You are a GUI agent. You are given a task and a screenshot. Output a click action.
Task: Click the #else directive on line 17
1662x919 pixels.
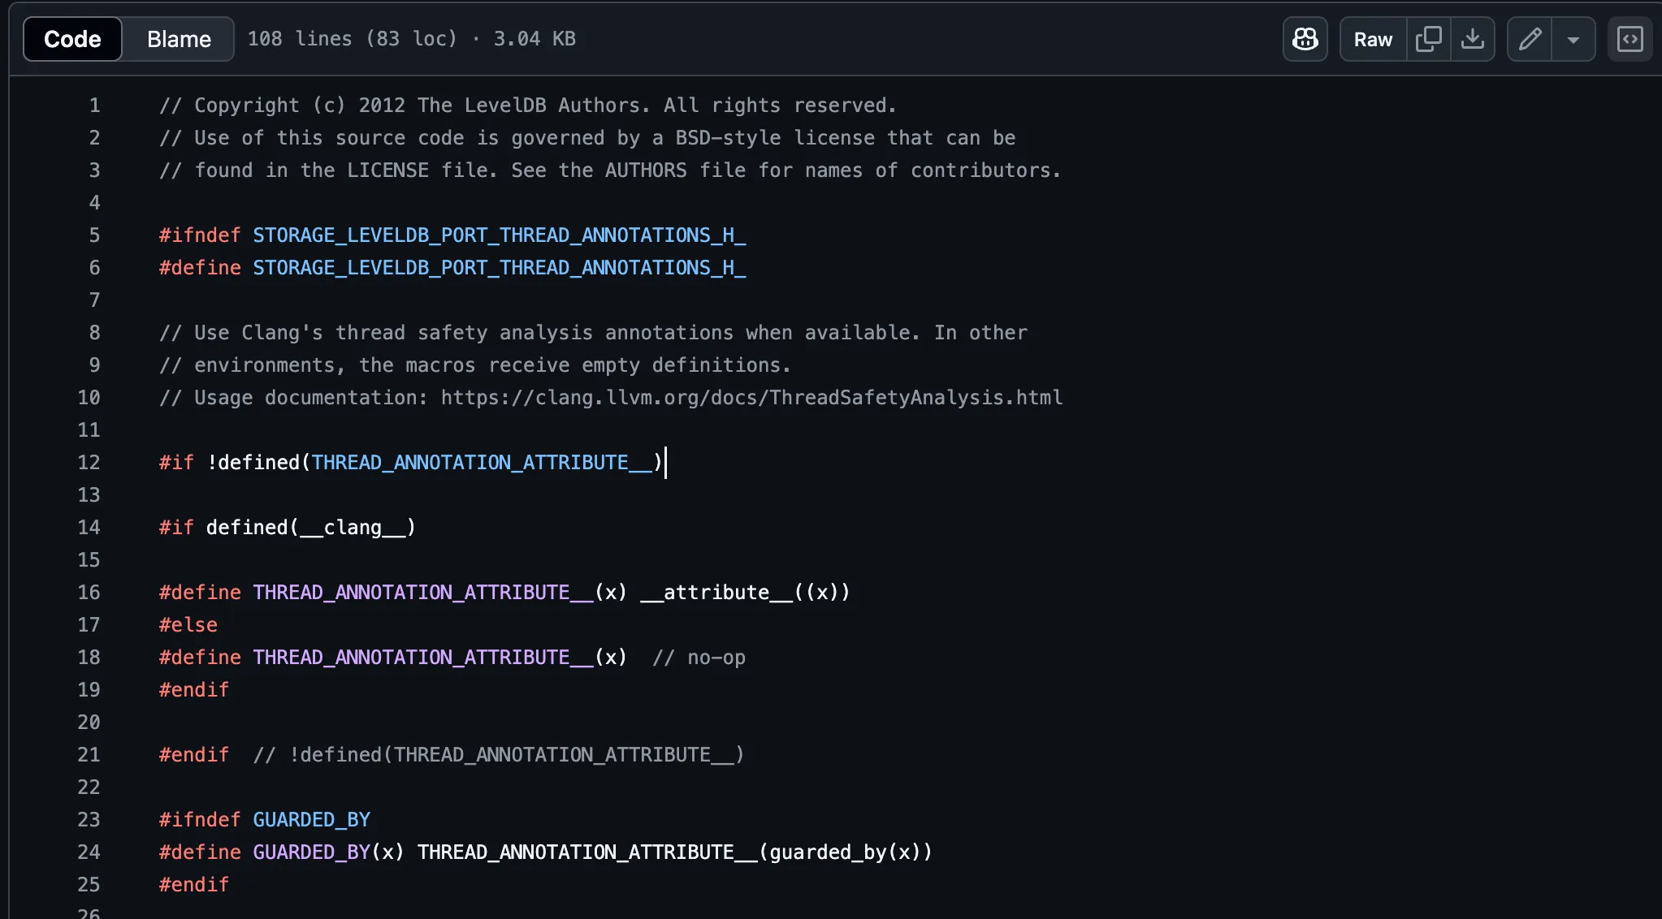click(x=188, y=625)
